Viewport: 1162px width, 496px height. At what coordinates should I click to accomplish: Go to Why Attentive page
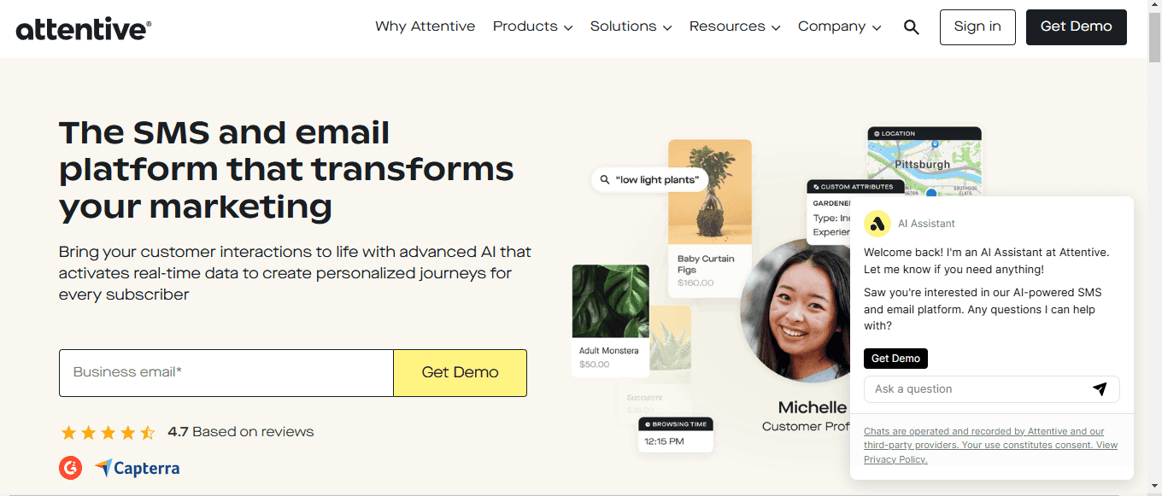425,26
